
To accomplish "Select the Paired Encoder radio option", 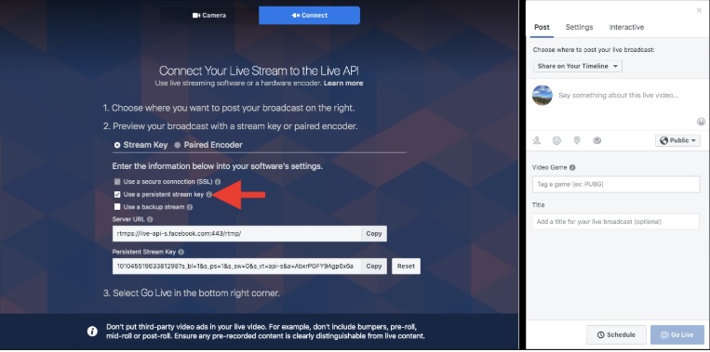I will tap(178, 145).
